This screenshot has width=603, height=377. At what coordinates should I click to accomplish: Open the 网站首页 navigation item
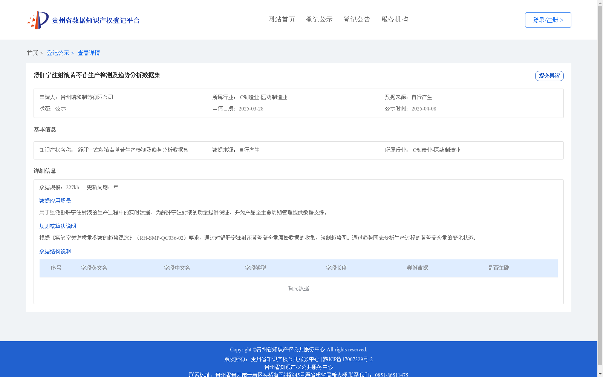282,19
